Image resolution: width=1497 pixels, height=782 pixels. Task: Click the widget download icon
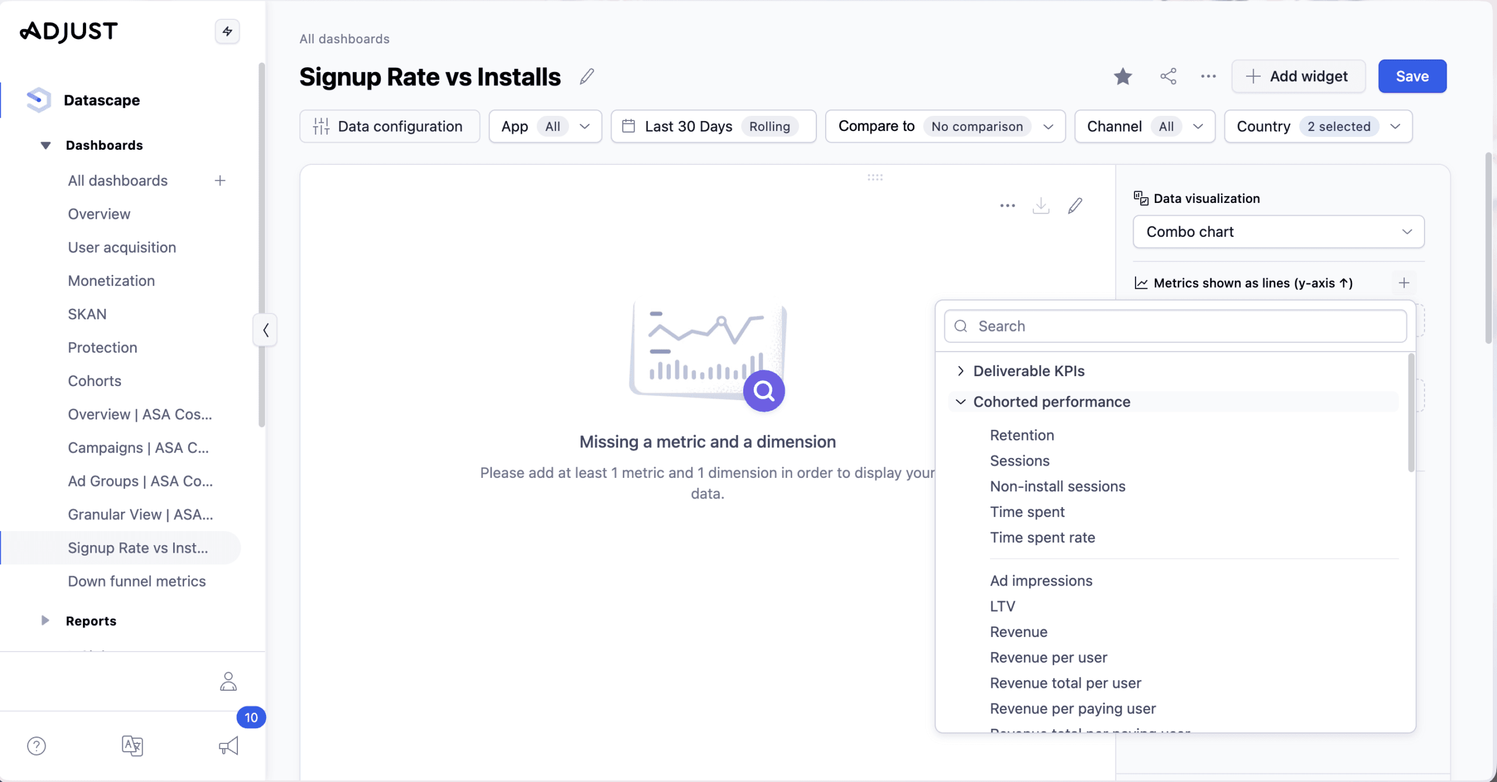click(x=1041, y=206)
